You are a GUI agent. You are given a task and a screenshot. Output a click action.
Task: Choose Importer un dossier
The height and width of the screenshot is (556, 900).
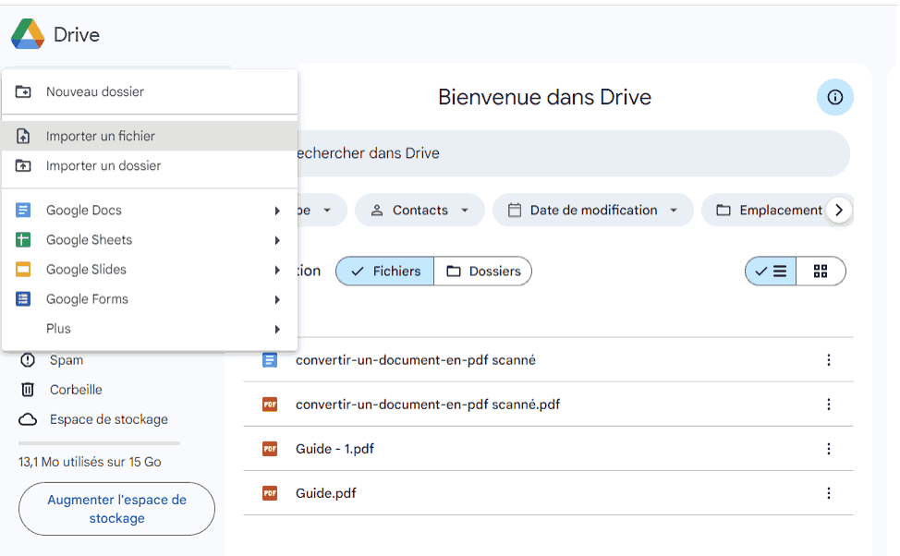(150, 166)
